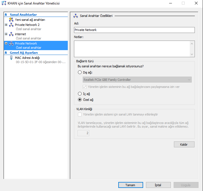Open the Realtek PCIe GBE adapter dropdown
Image resolution: width=203 pixels, height=191 pixels.
coord(137,80)
